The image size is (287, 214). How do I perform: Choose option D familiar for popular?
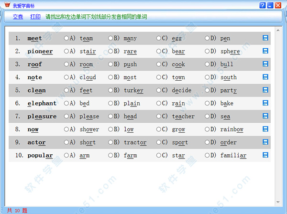207,155
